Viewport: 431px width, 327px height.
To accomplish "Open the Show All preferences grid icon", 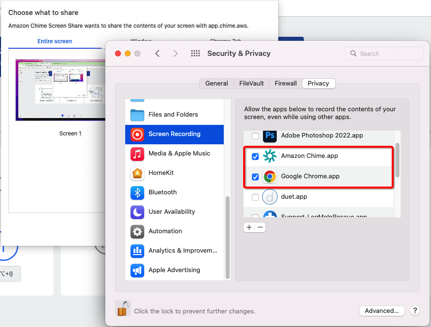I will tap(196, 53).
